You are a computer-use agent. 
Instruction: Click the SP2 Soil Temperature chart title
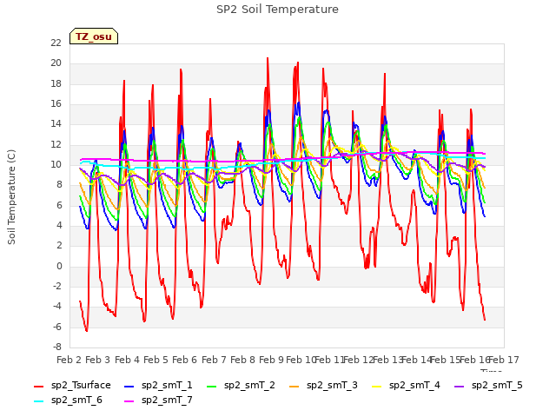[277, 10]
